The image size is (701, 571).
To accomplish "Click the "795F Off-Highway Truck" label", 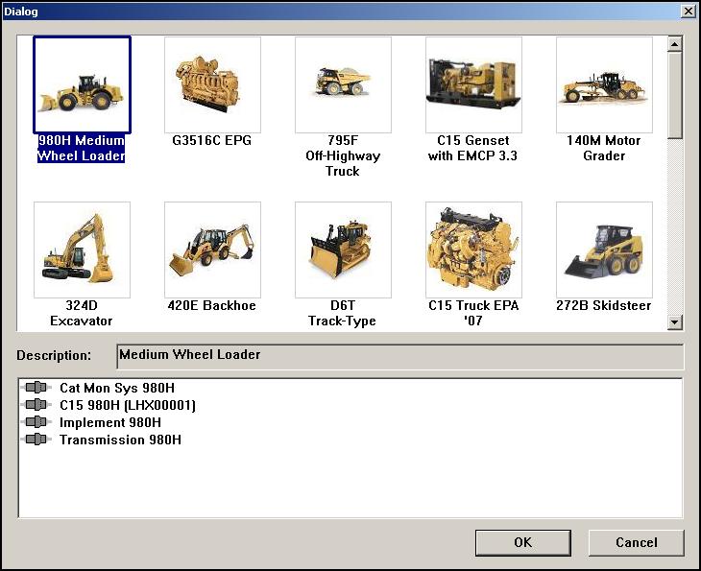I will tap(343, 155).
